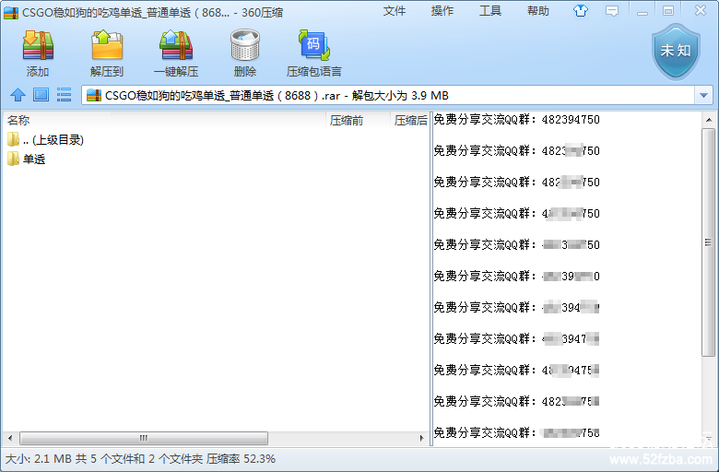Click the 解压到 (Extract to) icon
Viewport: 719px width, 472px height.
(x=107, y=45)
